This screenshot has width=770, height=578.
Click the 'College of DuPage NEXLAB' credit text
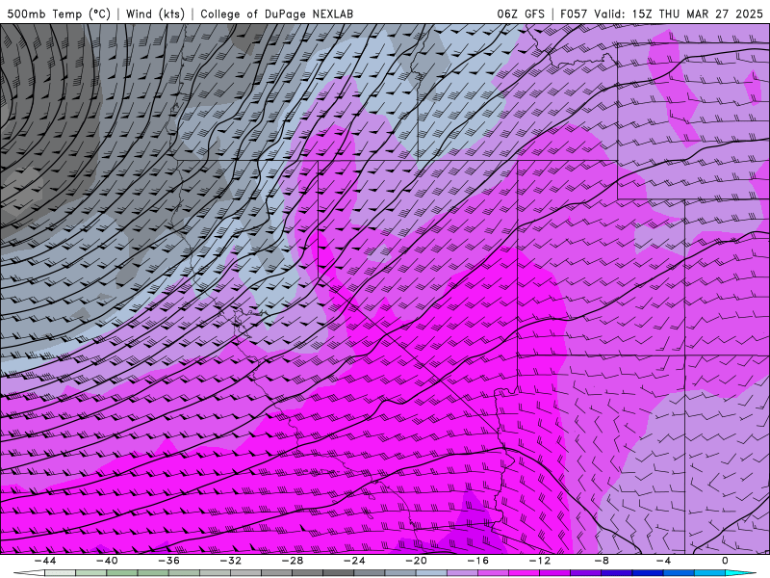[x=276, y=13]
